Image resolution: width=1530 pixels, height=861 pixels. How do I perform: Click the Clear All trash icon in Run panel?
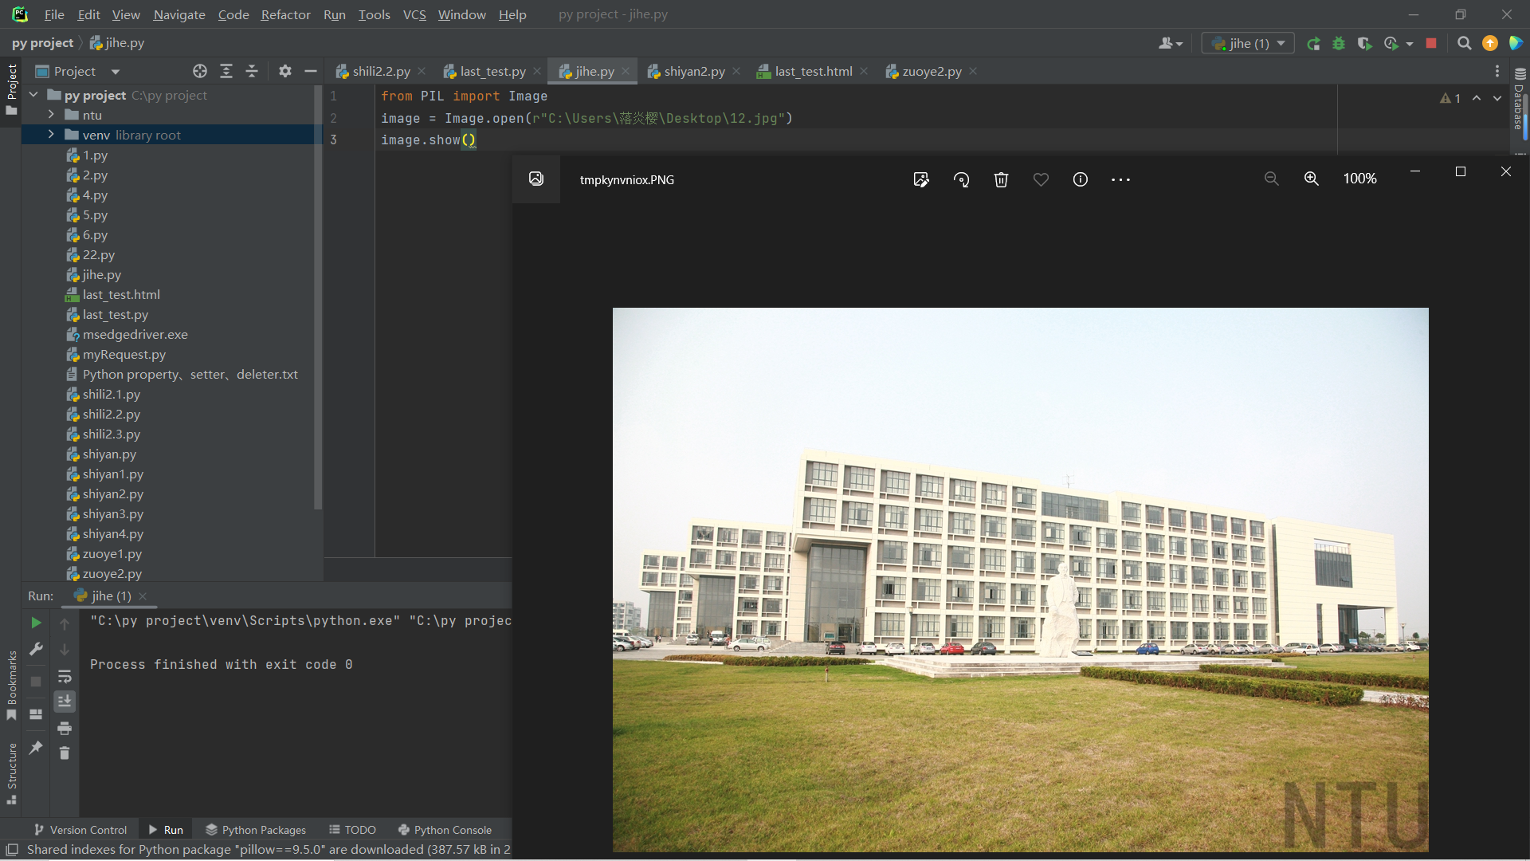65,753
